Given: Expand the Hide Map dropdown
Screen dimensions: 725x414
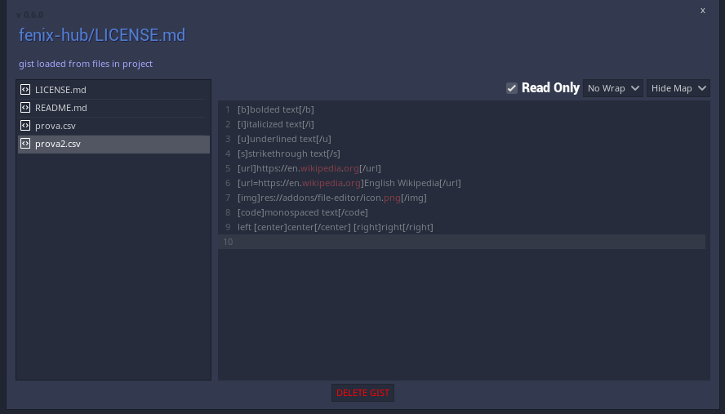Looking at the screenshot, I should tap(678, 88).
